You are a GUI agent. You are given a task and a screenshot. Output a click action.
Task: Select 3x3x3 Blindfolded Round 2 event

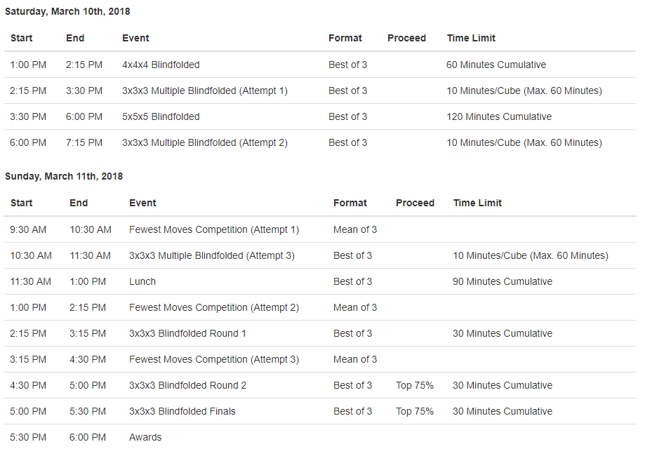[187, 385]
